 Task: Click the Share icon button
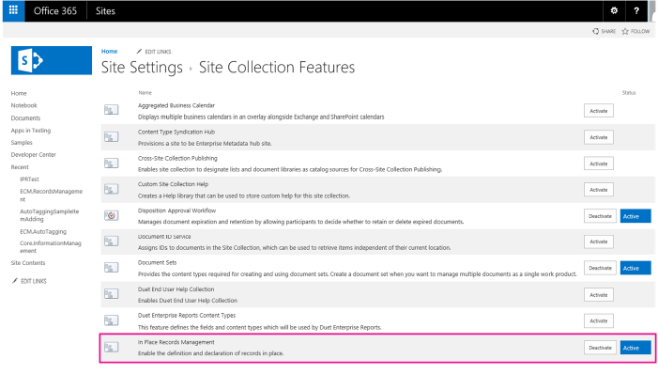595,32
